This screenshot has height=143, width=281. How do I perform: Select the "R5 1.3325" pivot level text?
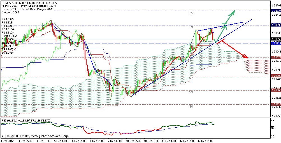8,19
